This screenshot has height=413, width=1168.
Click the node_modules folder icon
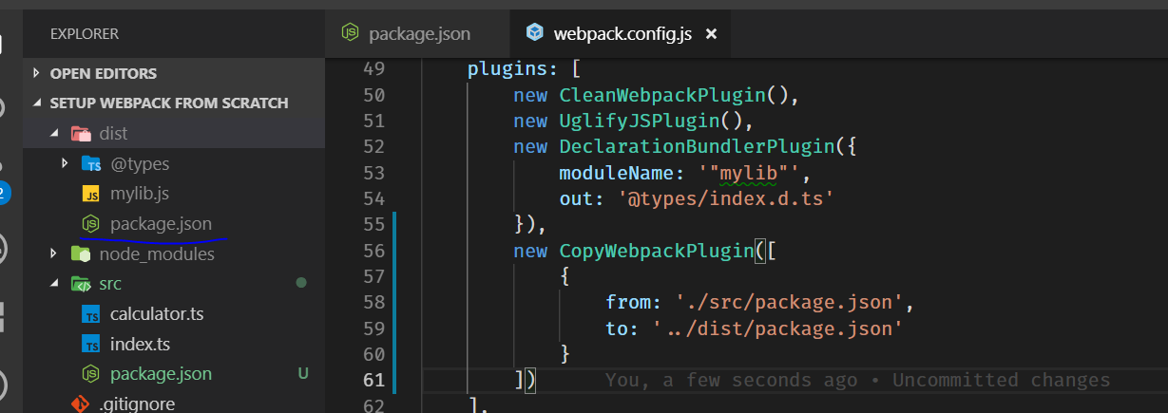tap(82, 253)
